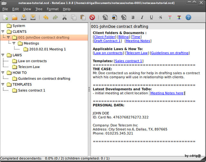Click the Attachments paperclip icon
The height and width of the screenshot is (162, 206).
[124, 17]
